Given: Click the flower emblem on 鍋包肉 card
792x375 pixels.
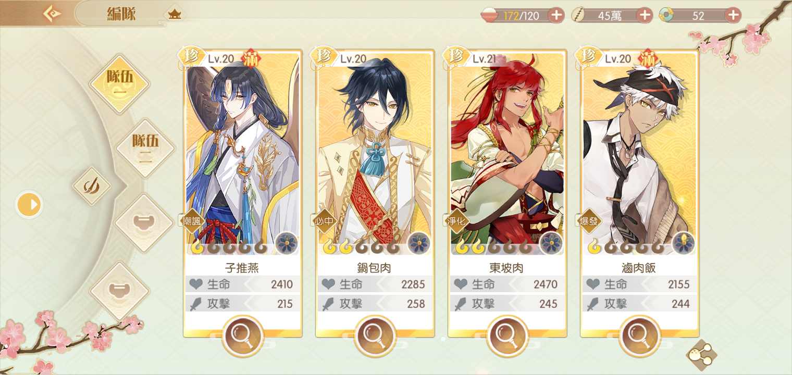Looking at the screenshot, I should click(419, 243).
